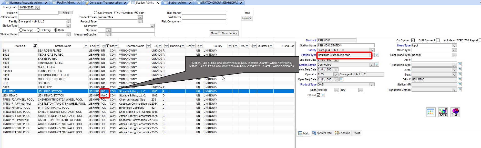Toggle the On System checkbox
481x148 pixels.
tap(413, 40)
